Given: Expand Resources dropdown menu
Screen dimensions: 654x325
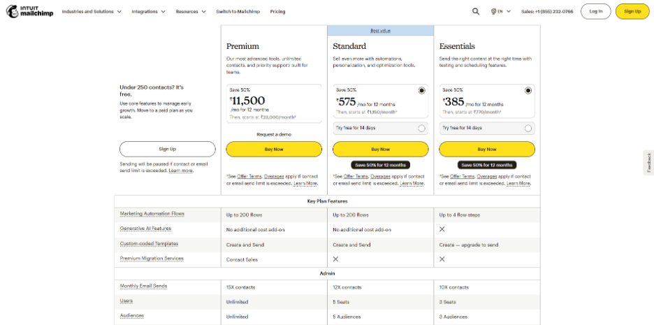Looking at the screenshot, I should [191, 12].
